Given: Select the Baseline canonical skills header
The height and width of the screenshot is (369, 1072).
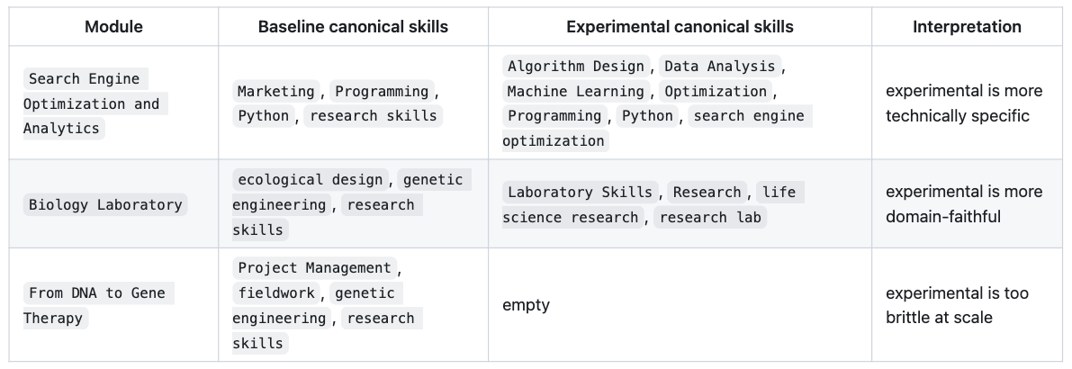Looking at the screenshot, I should click(353, 27).
